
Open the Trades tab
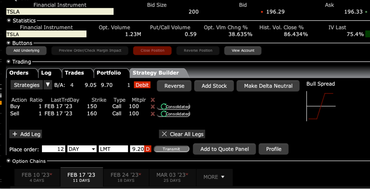point(74,73)
